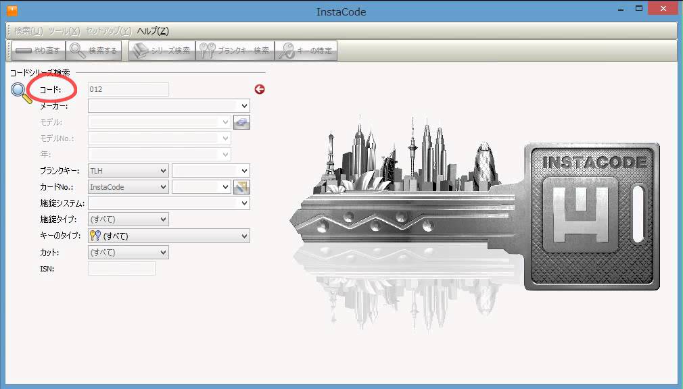This screenshot has height=389, width=683.
Task: Open the ツール(X) menu
Action: coord(64,31)
